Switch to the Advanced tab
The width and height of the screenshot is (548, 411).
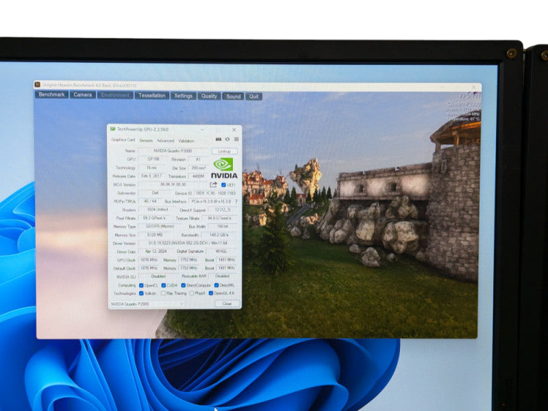coord(165,141)
